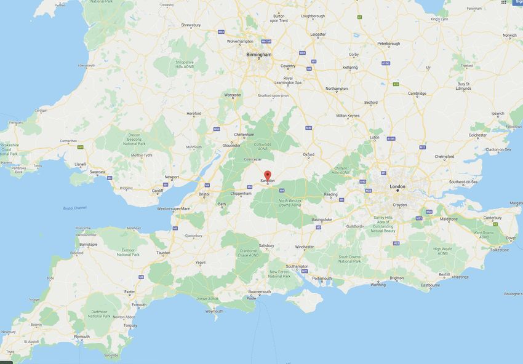Viewport: 523px width, 364px height.
Task: Click the M3 shield below Basingstoke
Action: point(319,228)
